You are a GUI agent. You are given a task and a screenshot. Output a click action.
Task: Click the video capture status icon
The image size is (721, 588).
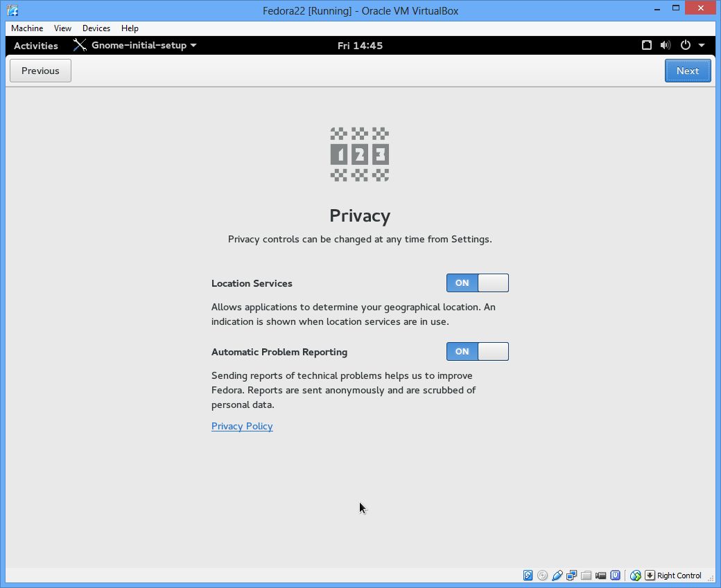coord(600,575)
